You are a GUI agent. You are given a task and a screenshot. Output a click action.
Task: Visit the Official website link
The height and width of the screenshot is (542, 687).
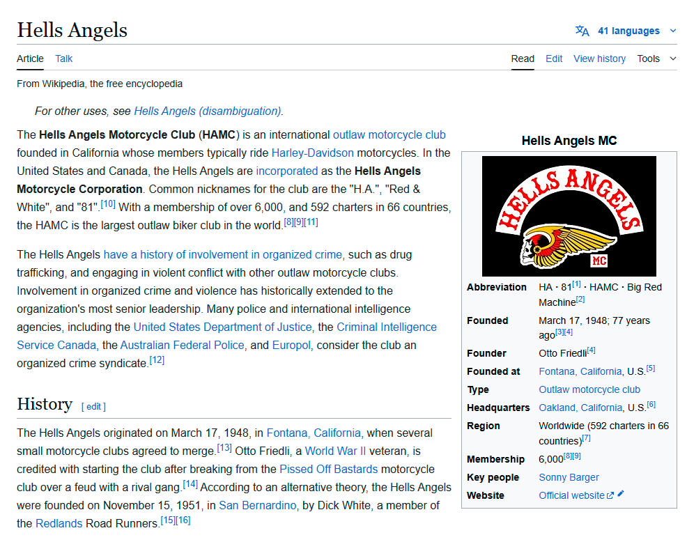tap(572, 495)
